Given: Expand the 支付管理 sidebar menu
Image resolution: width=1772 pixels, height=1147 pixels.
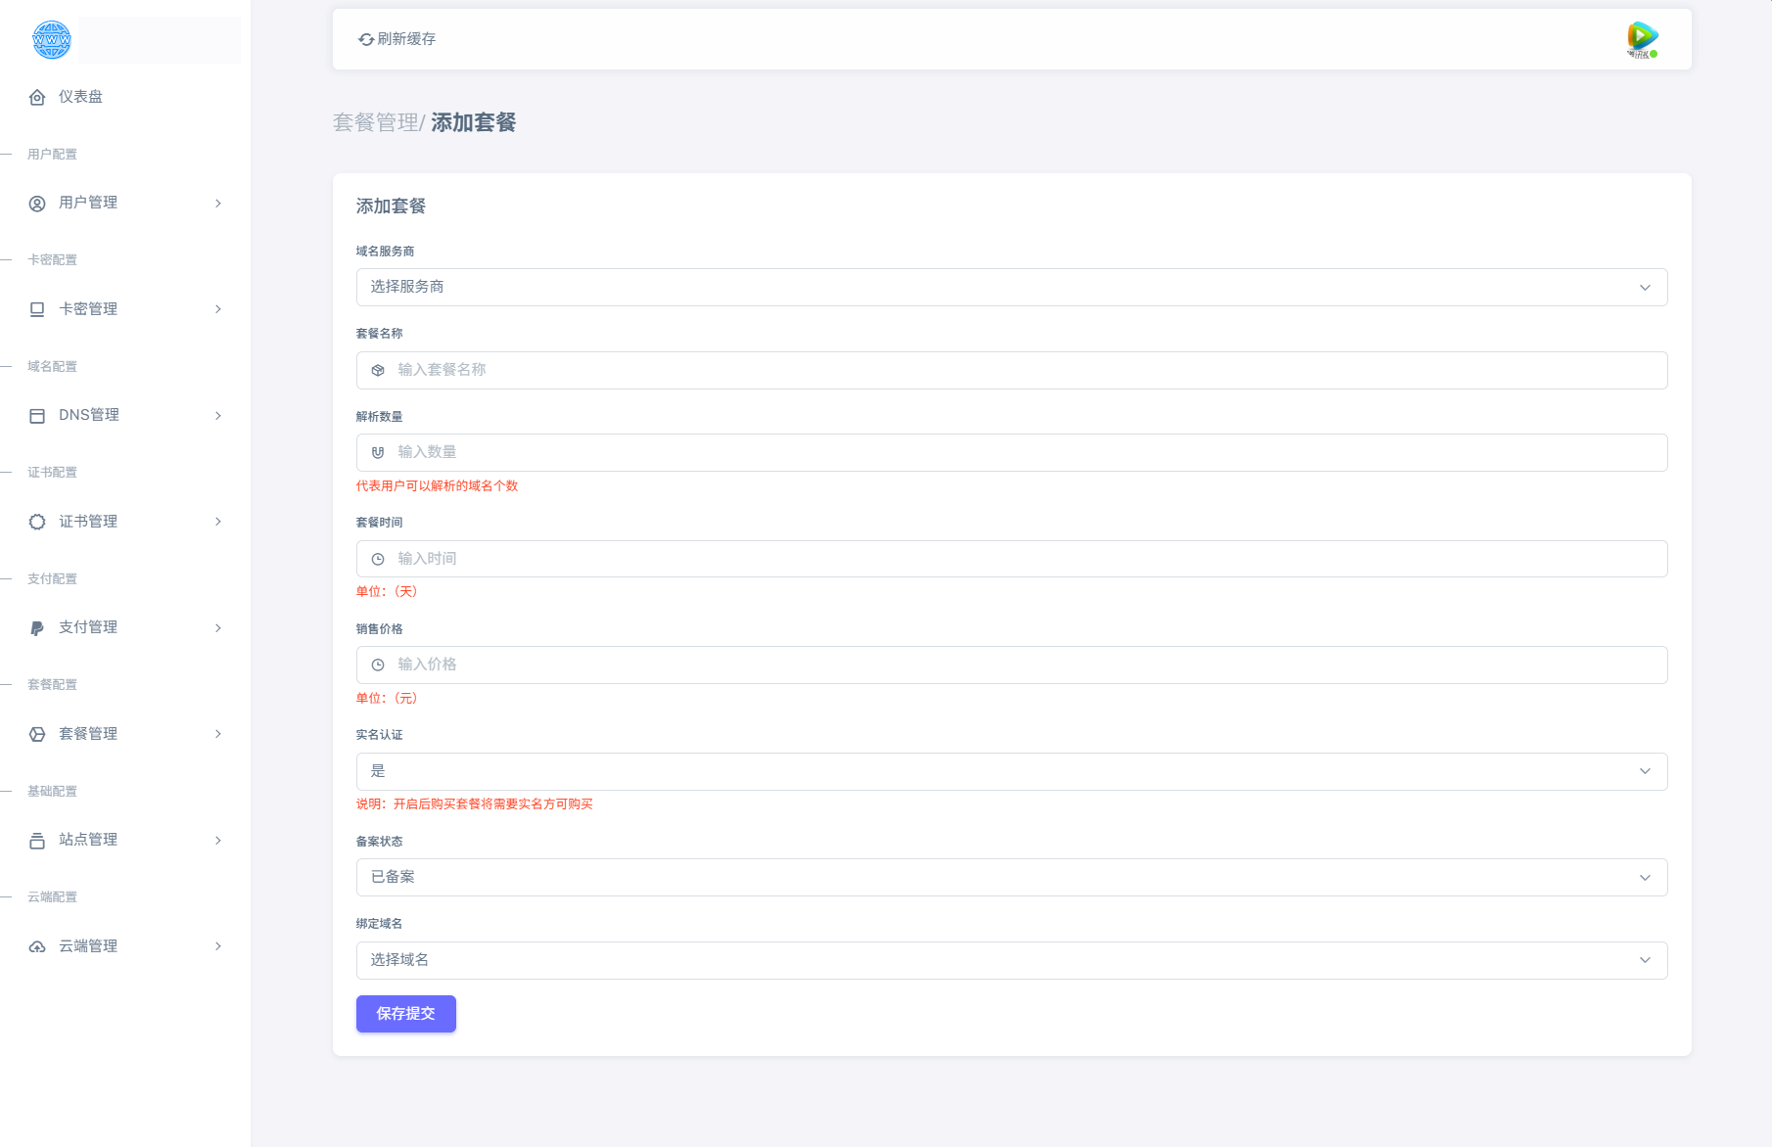Looking at the screenshot, I should pyautogui.click(x=217, y=627).
